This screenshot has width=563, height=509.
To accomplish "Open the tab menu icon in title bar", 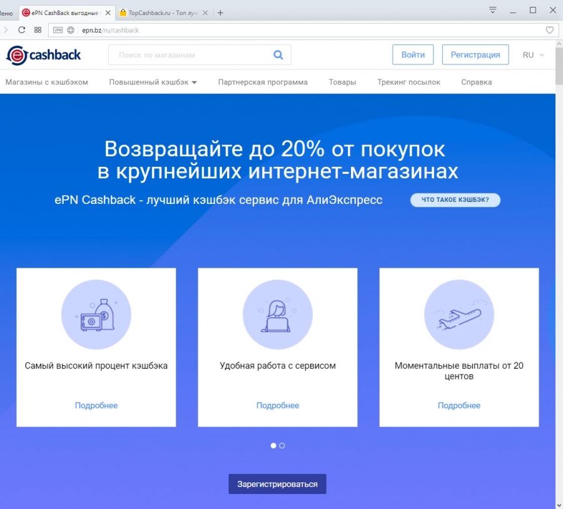I will [x=493, y=10].
